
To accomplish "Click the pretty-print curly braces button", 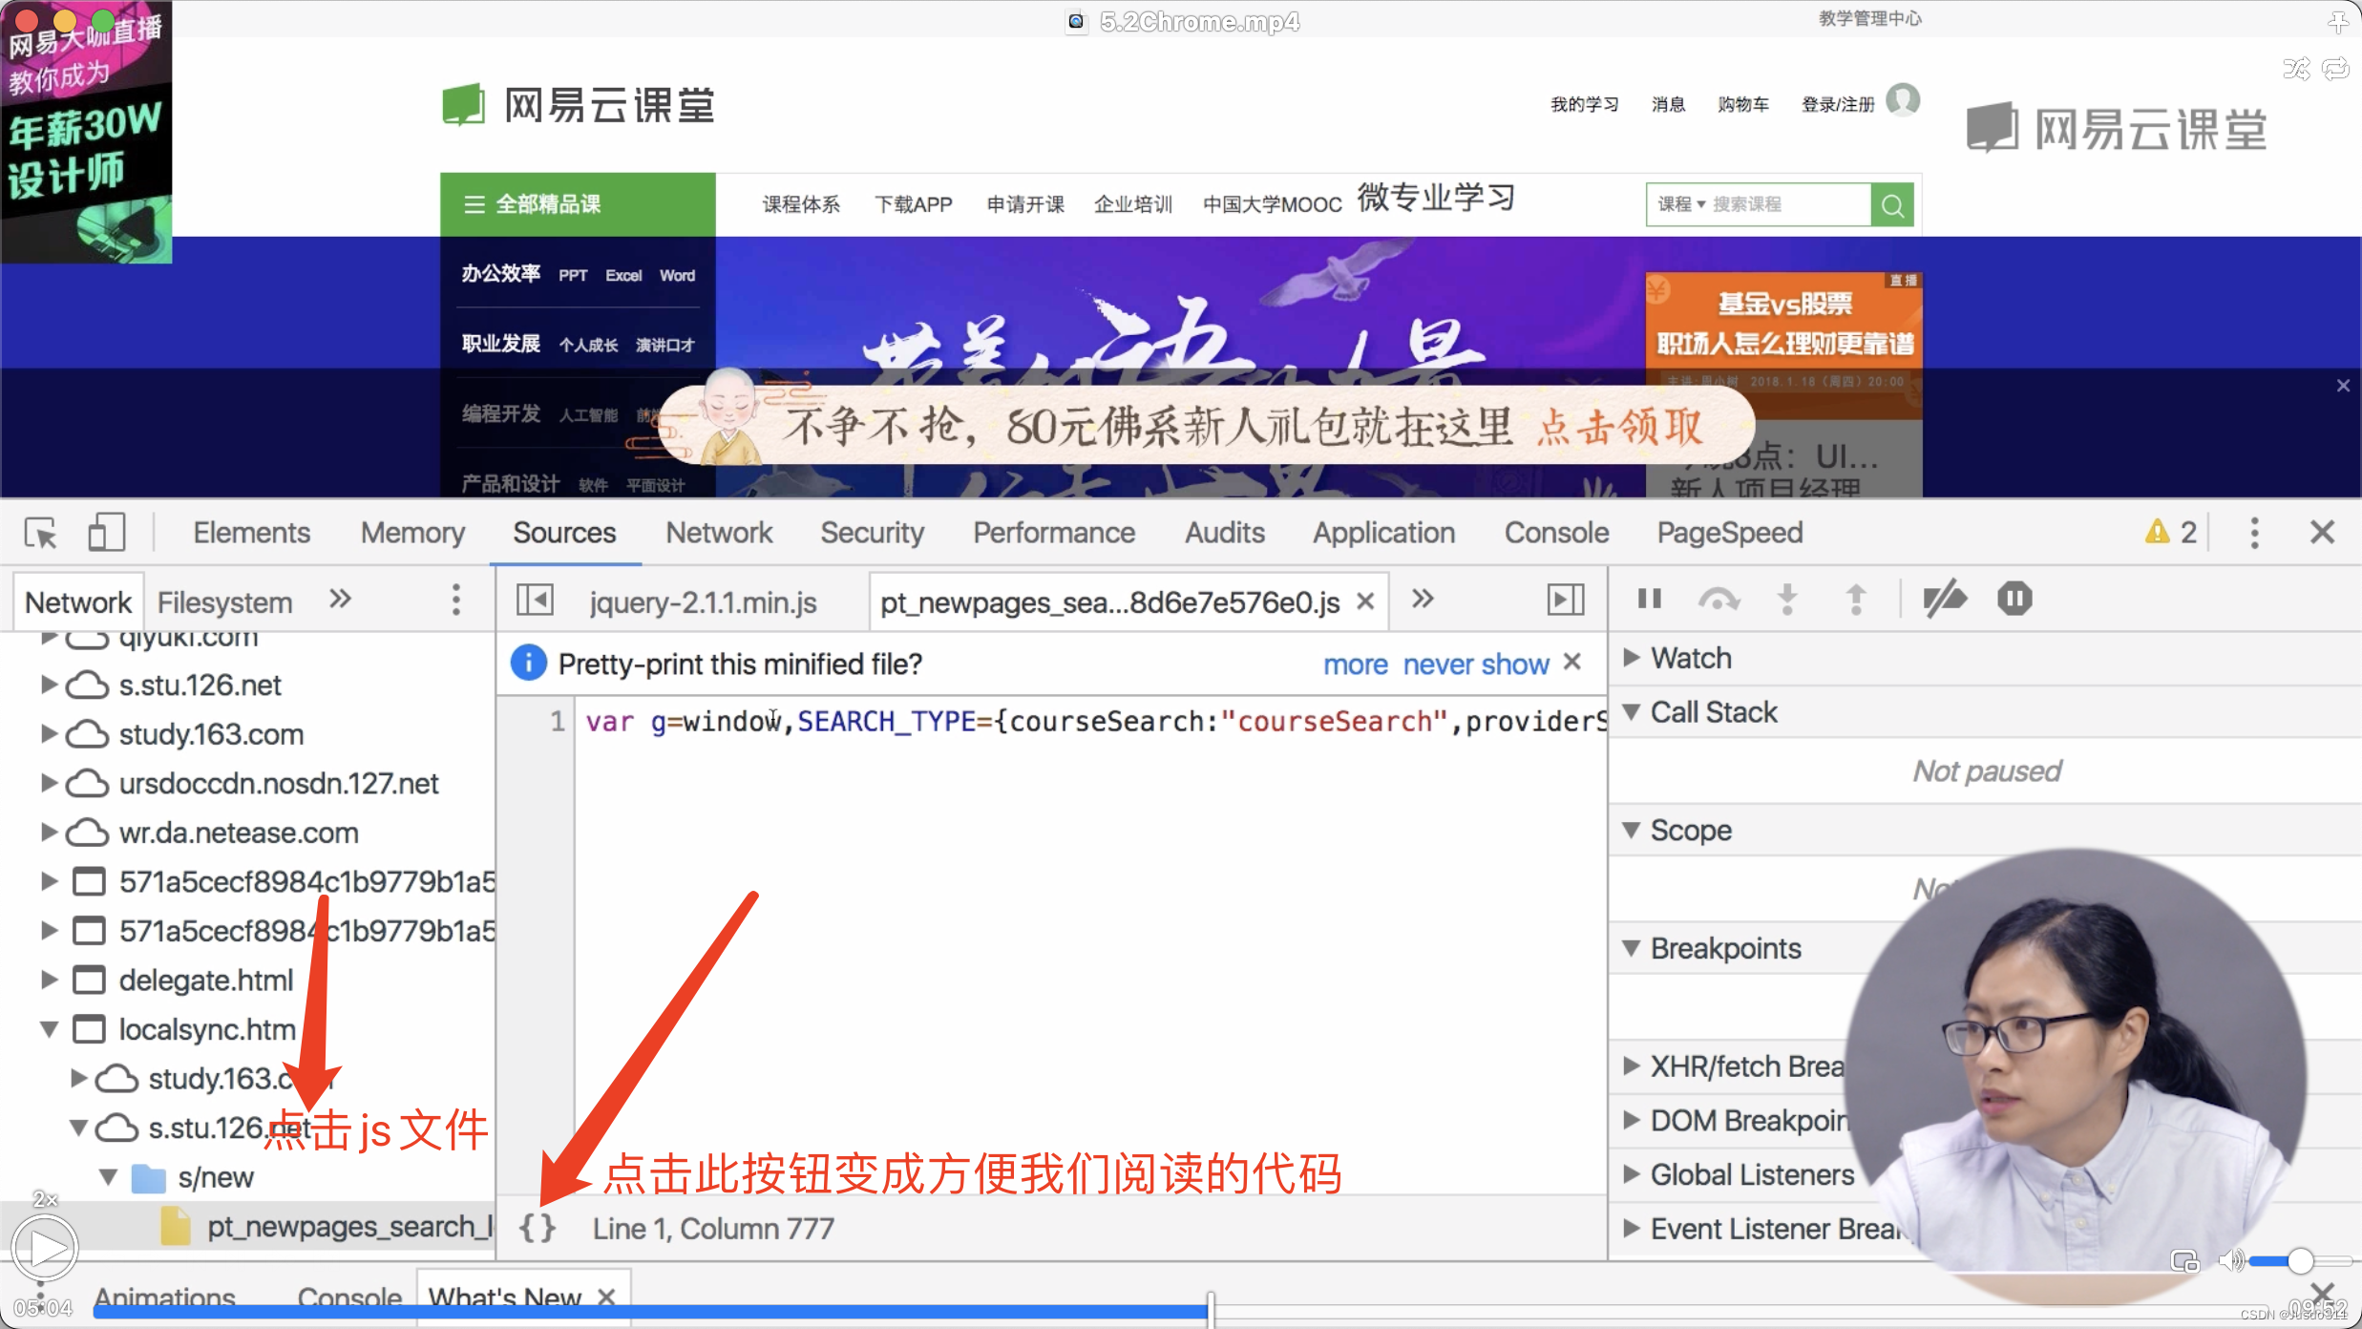I will [538, 1228].
